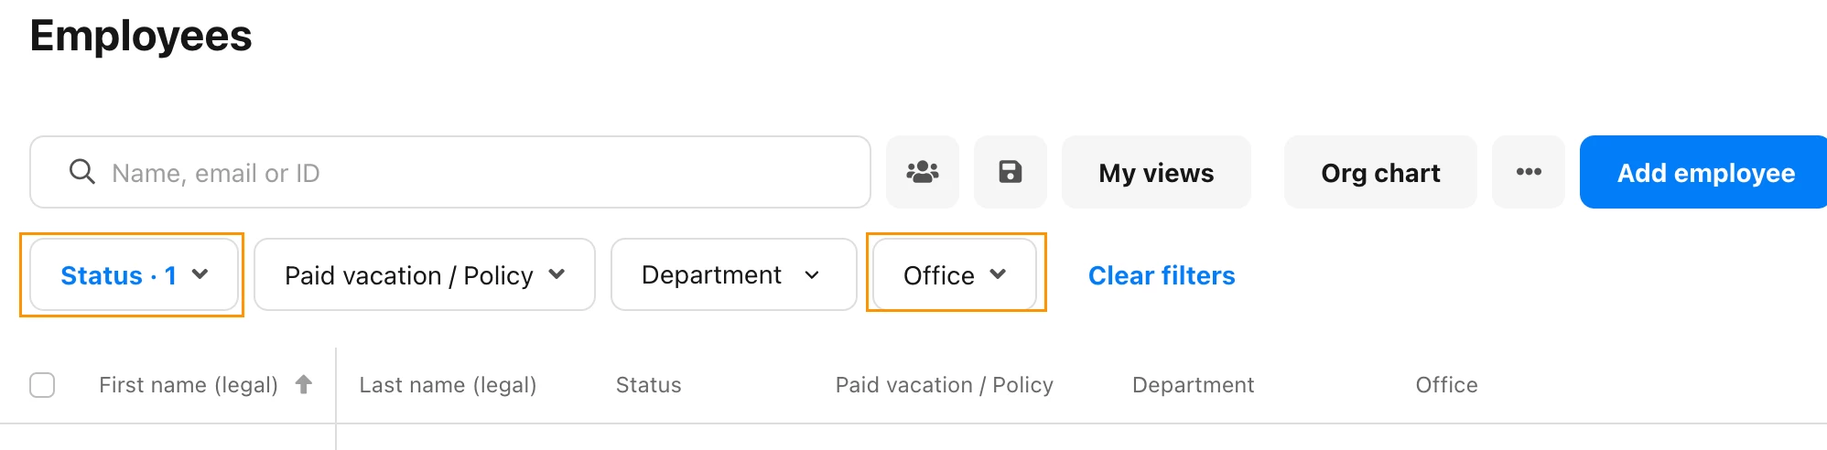Toggle the select-all checkbox in table header

[42, 385]
